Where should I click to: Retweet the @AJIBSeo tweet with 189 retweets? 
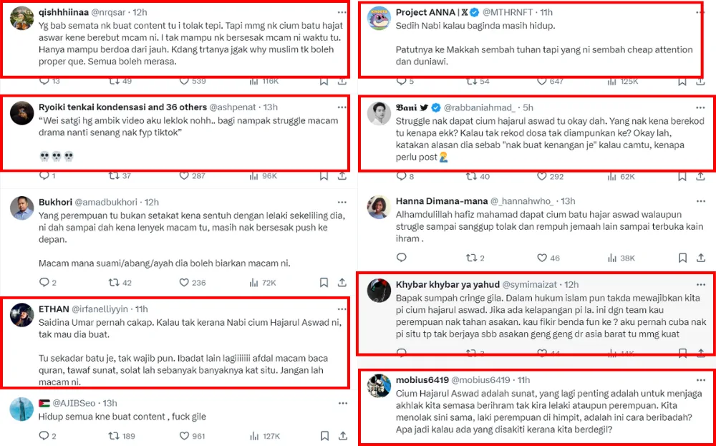pyautogui.click(x=114, y=435)
